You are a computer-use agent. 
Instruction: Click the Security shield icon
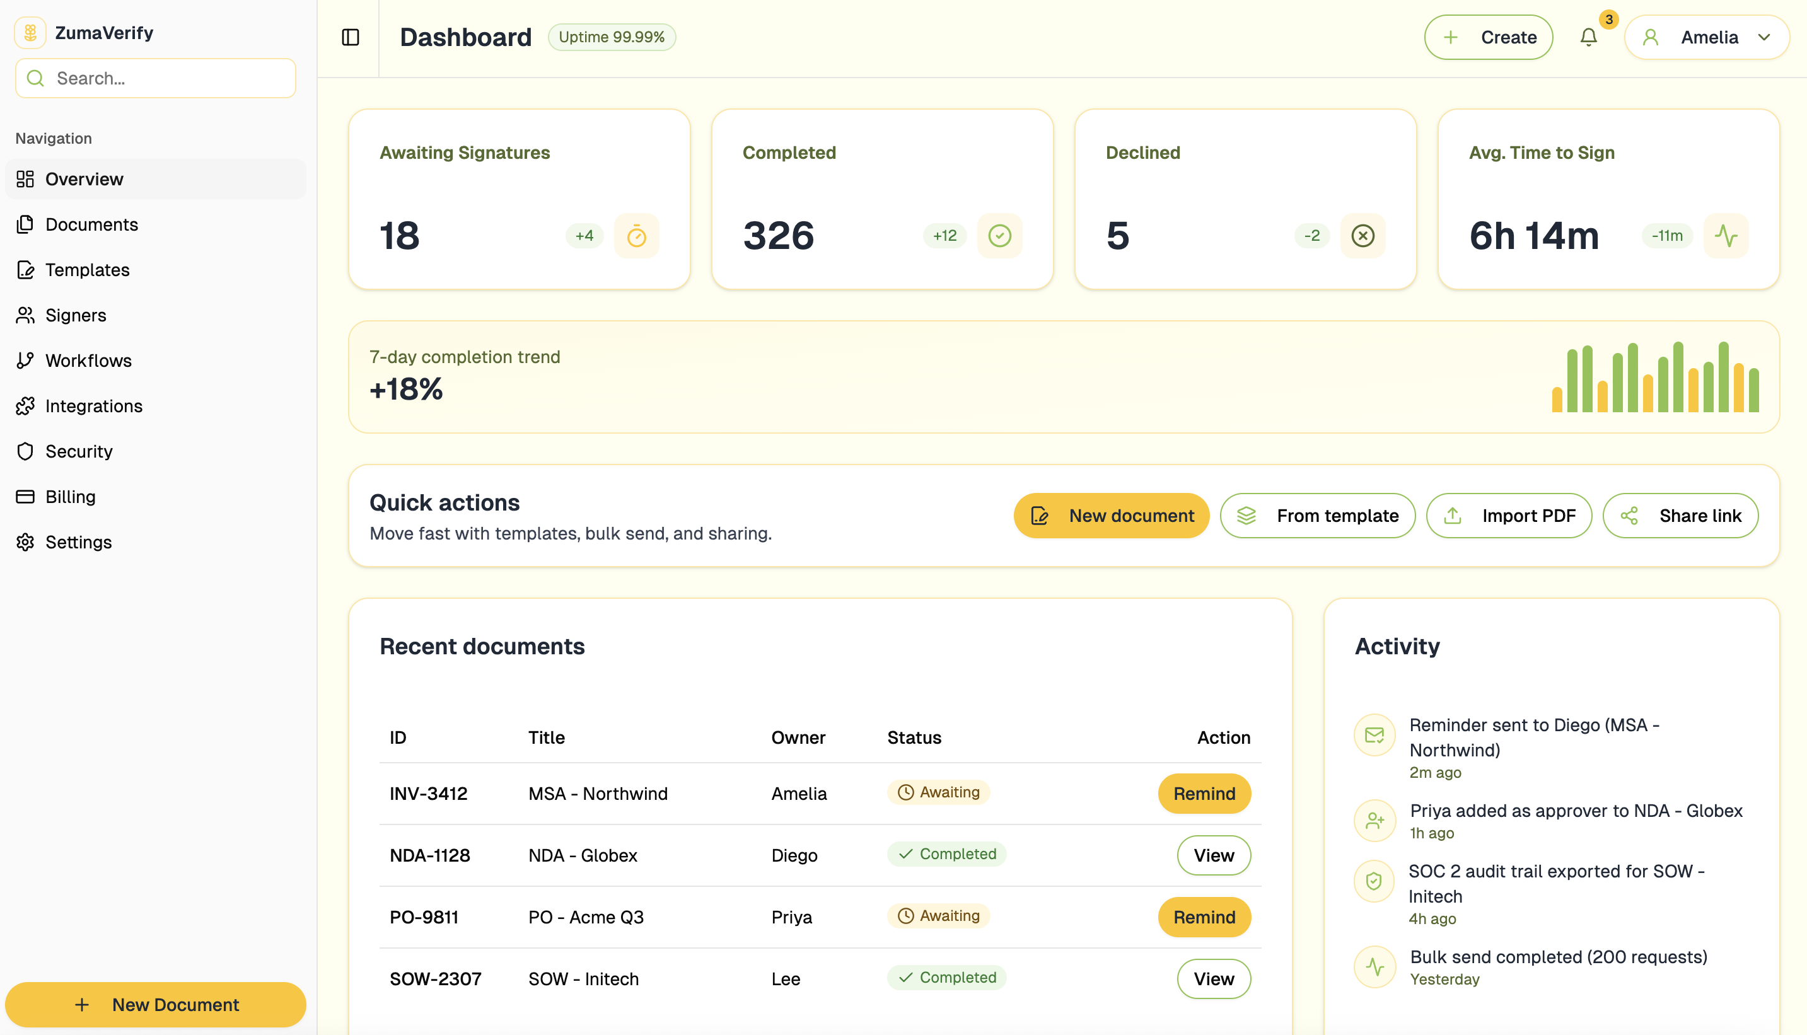coord(25,451)
